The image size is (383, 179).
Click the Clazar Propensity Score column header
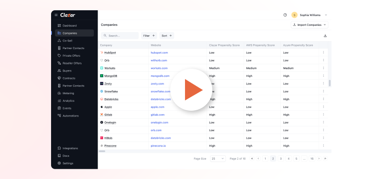(224, 45)
